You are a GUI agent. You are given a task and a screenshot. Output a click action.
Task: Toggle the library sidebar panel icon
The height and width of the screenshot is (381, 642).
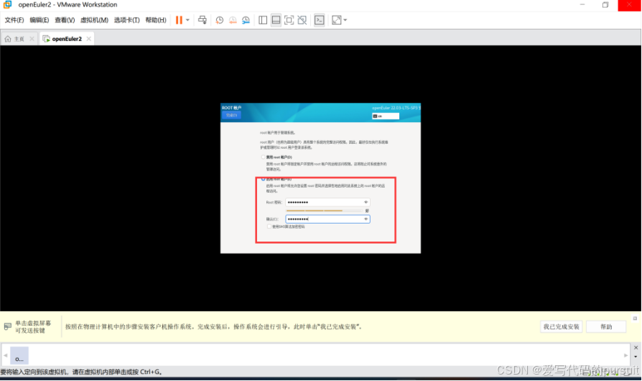point(263,20)
